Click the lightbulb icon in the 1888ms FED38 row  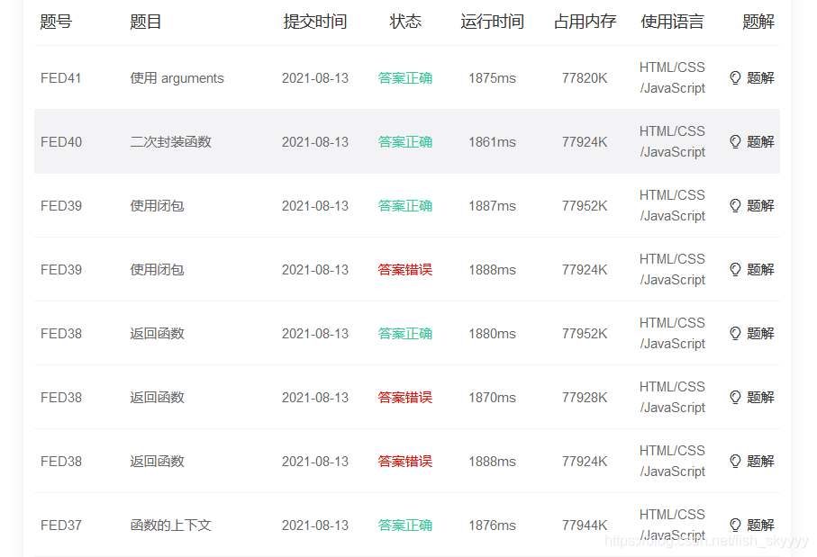coord(735,462)
